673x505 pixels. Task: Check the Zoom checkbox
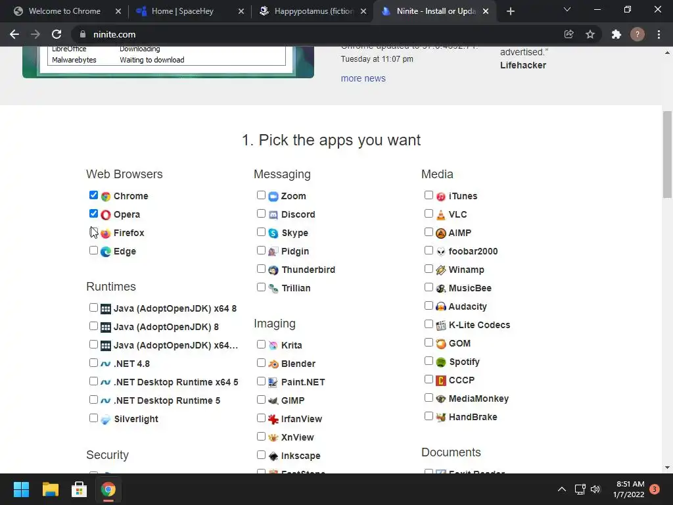click(261, 195)
